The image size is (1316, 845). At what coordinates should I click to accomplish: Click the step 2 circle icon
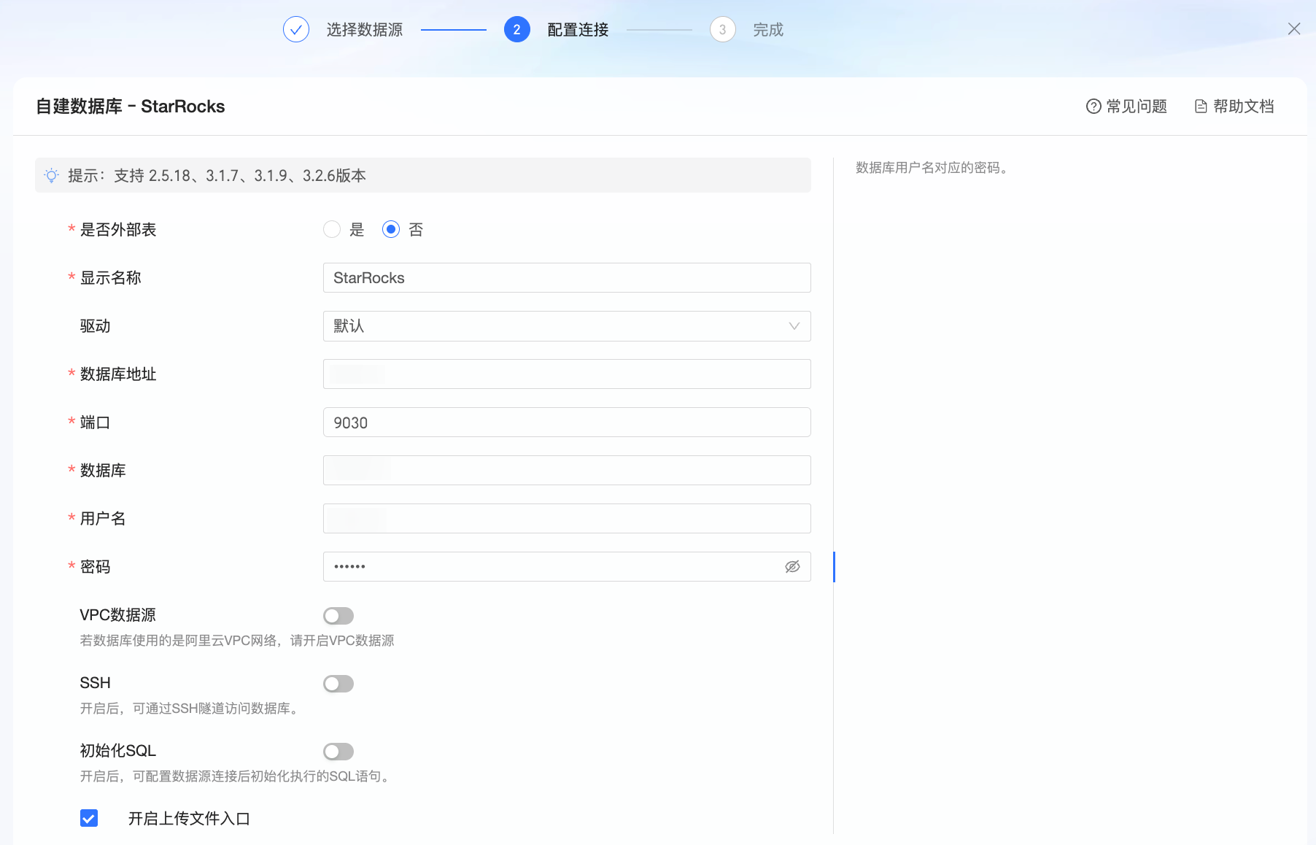click(516, 29)
